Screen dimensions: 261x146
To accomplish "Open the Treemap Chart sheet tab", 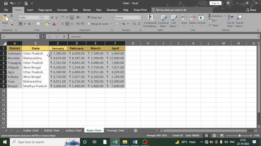I will [115, 131].
